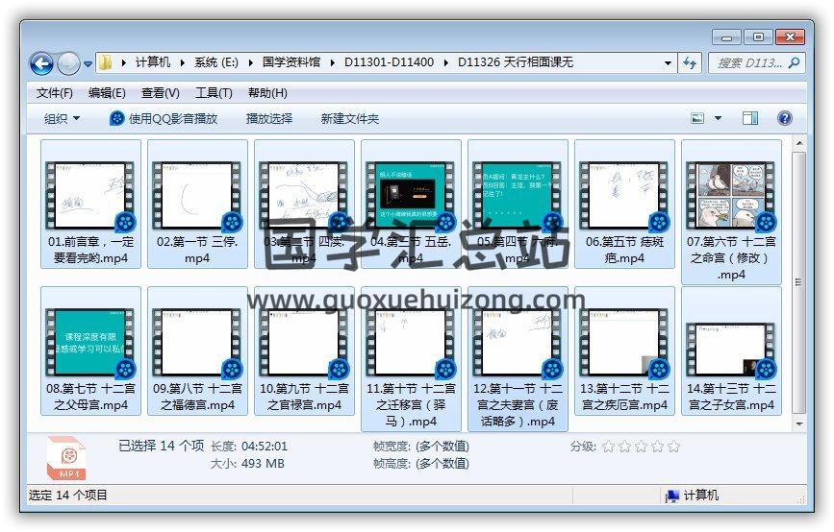Viewport: 834px width, 532px height.
Task: Click the magnifier search icon
Action: click(795, 63)
